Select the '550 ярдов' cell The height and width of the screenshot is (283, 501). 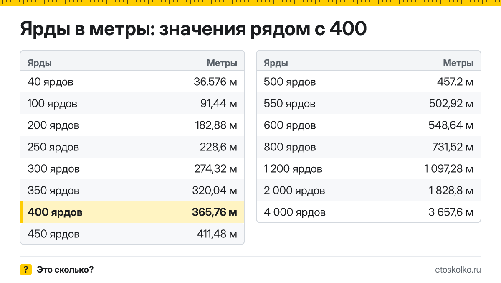(290, 104)
